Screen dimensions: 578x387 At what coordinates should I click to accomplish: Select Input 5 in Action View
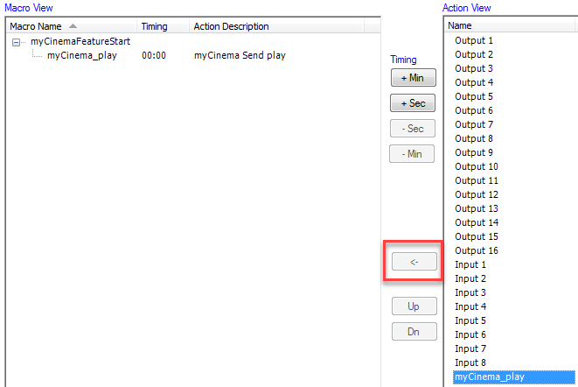470,321
